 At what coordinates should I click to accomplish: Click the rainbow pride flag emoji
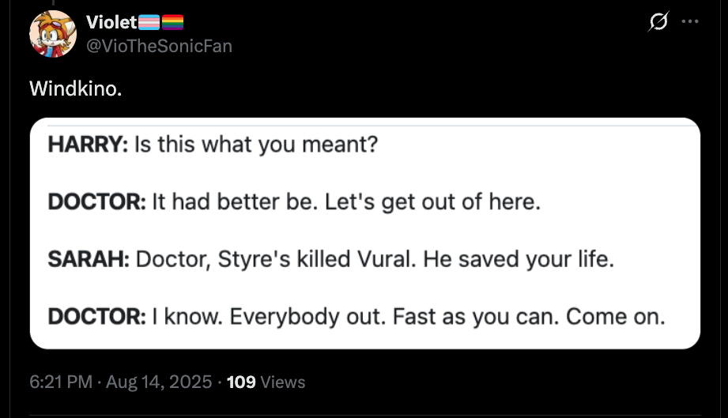172,21
